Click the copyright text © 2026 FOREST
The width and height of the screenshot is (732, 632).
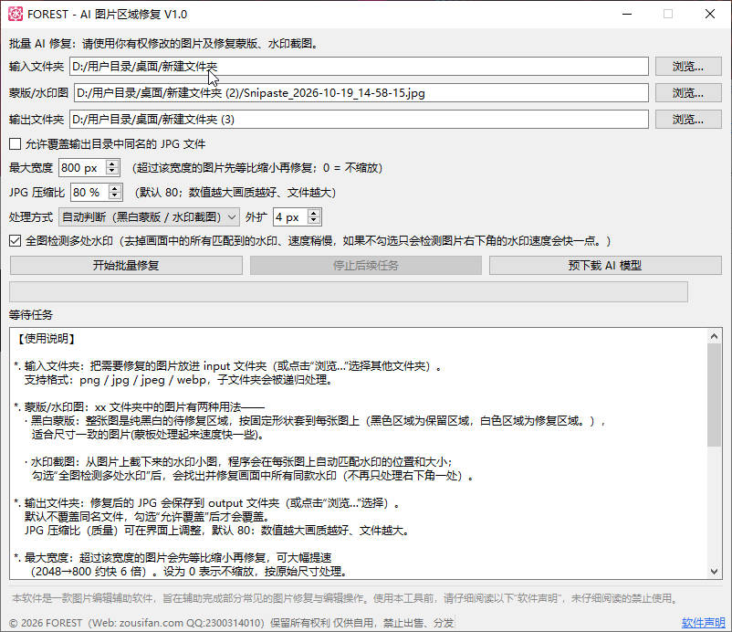point(231,623)
